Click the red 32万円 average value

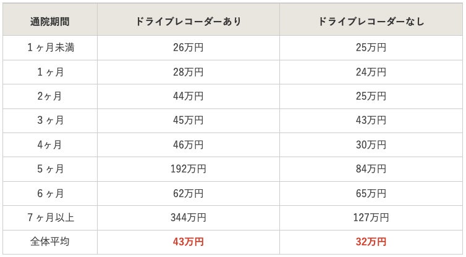click(371, 242)
